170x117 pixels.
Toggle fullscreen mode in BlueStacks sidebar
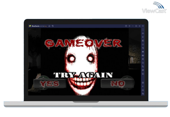point(143,30)
